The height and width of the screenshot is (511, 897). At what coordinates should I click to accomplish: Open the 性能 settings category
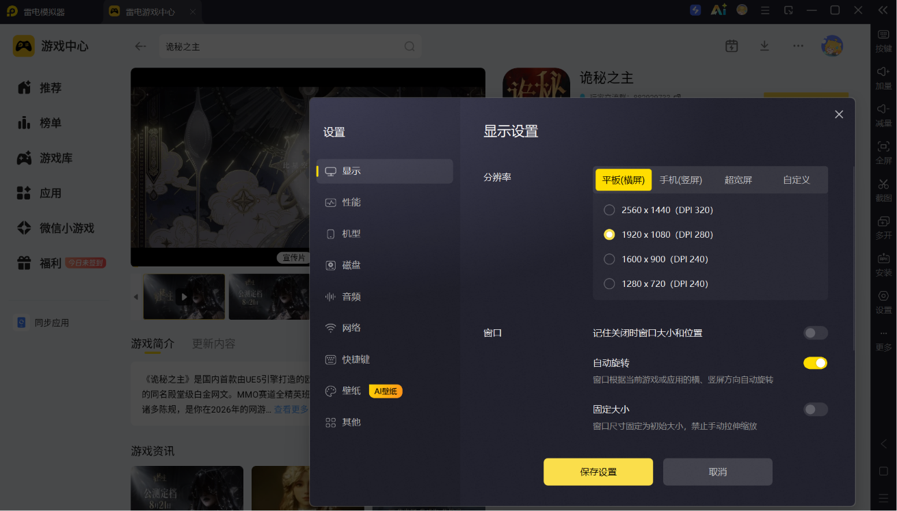385,202
